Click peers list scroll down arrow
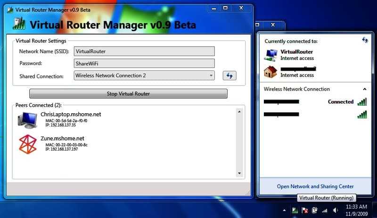This screenshot has height=218, width=377. click(x=239, y=173)
